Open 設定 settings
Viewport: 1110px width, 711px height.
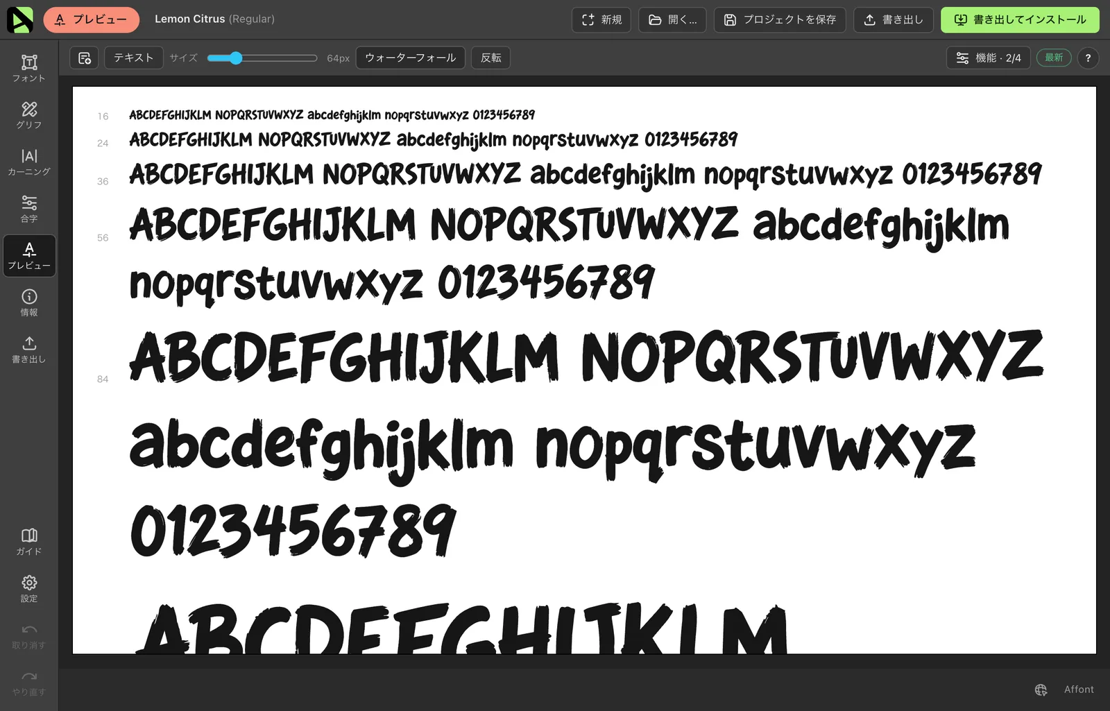click(29, 589)
